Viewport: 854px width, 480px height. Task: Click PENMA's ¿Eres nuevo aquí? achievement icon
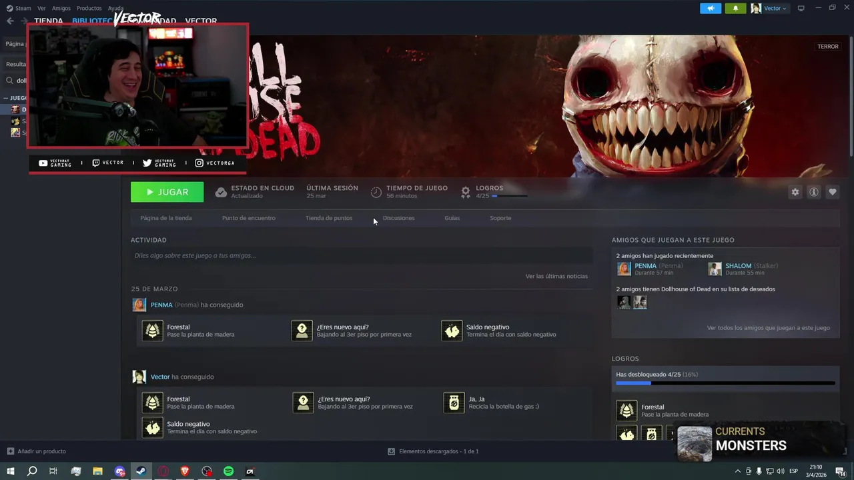pyautogui.click(x=302, y=331)
